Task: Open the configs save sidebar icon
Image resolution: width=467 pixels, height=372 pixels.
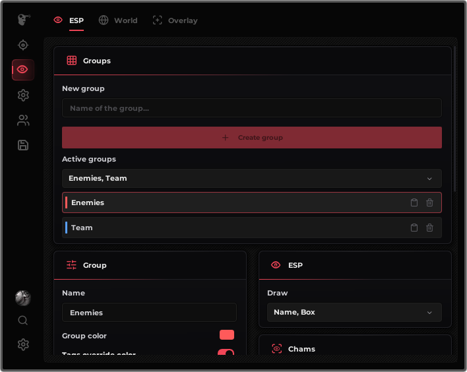Action: click(x=23, y=145)
